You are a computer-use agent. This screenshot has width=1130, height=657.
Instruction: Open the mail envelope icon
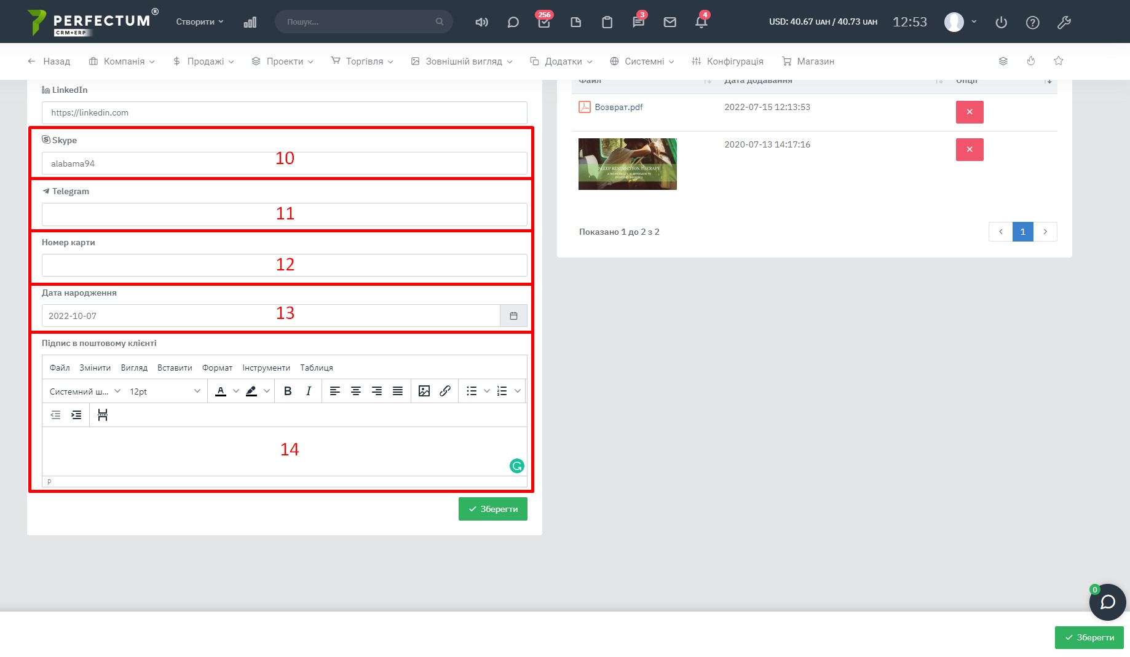click(x=670, y=22)
